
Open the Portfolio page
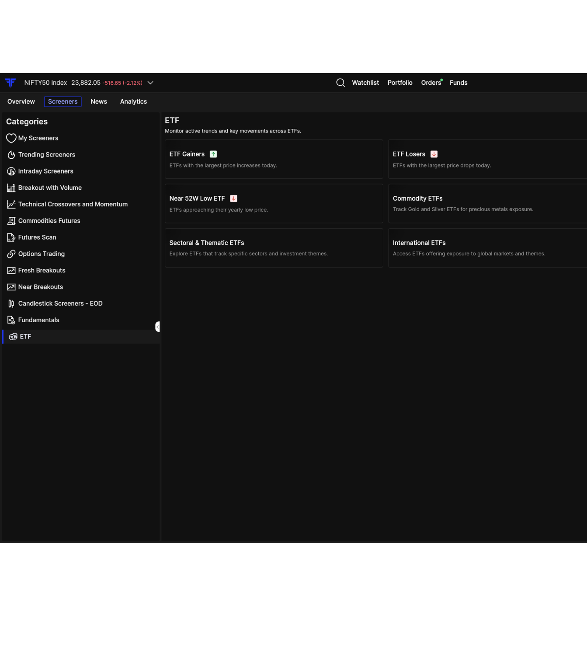click(x=400, y=83)
